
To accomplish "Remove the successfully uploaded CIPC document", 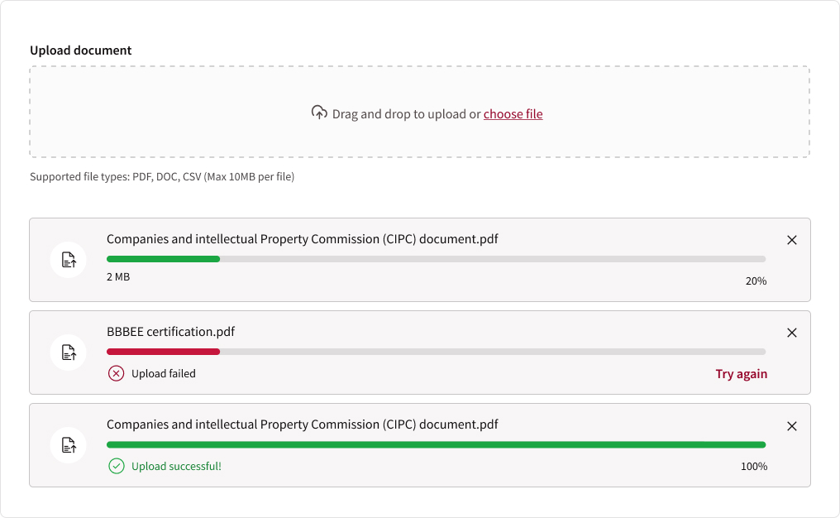I will [x=791, y=426].
